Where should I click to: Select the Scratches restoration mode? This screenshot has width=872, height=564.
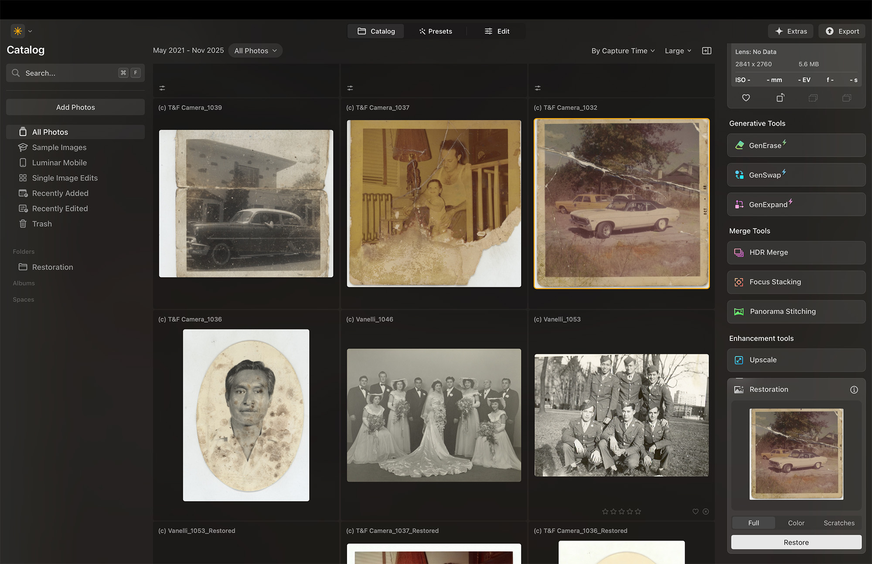tap(838, 523)
